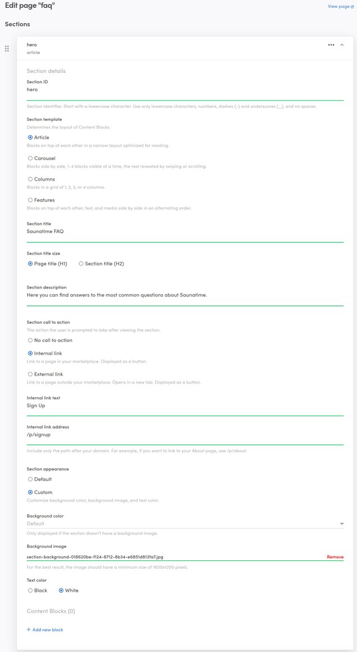Choose No call to action
The height and width of the screenshot is (652, 357).
[30, 340]
